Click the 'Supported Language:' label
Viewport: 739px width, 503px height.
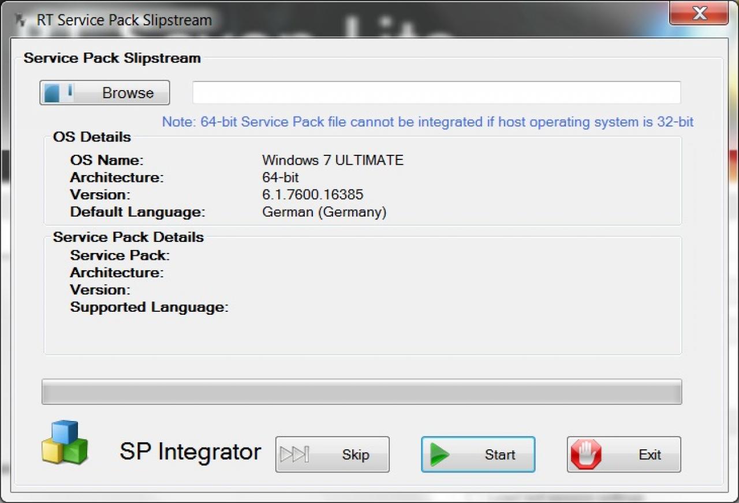point(150,307)
